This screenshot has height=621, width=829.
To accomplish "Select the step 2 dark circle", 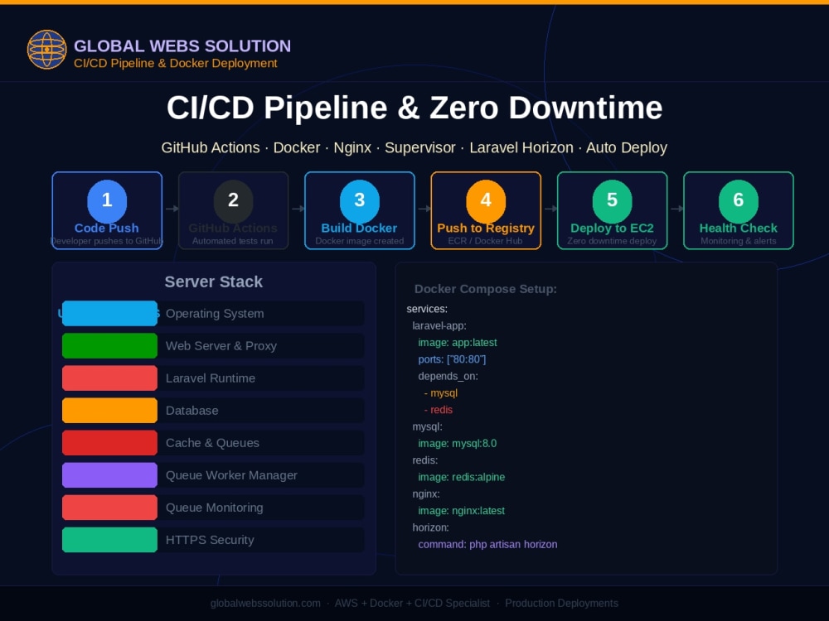I will 233,200.
